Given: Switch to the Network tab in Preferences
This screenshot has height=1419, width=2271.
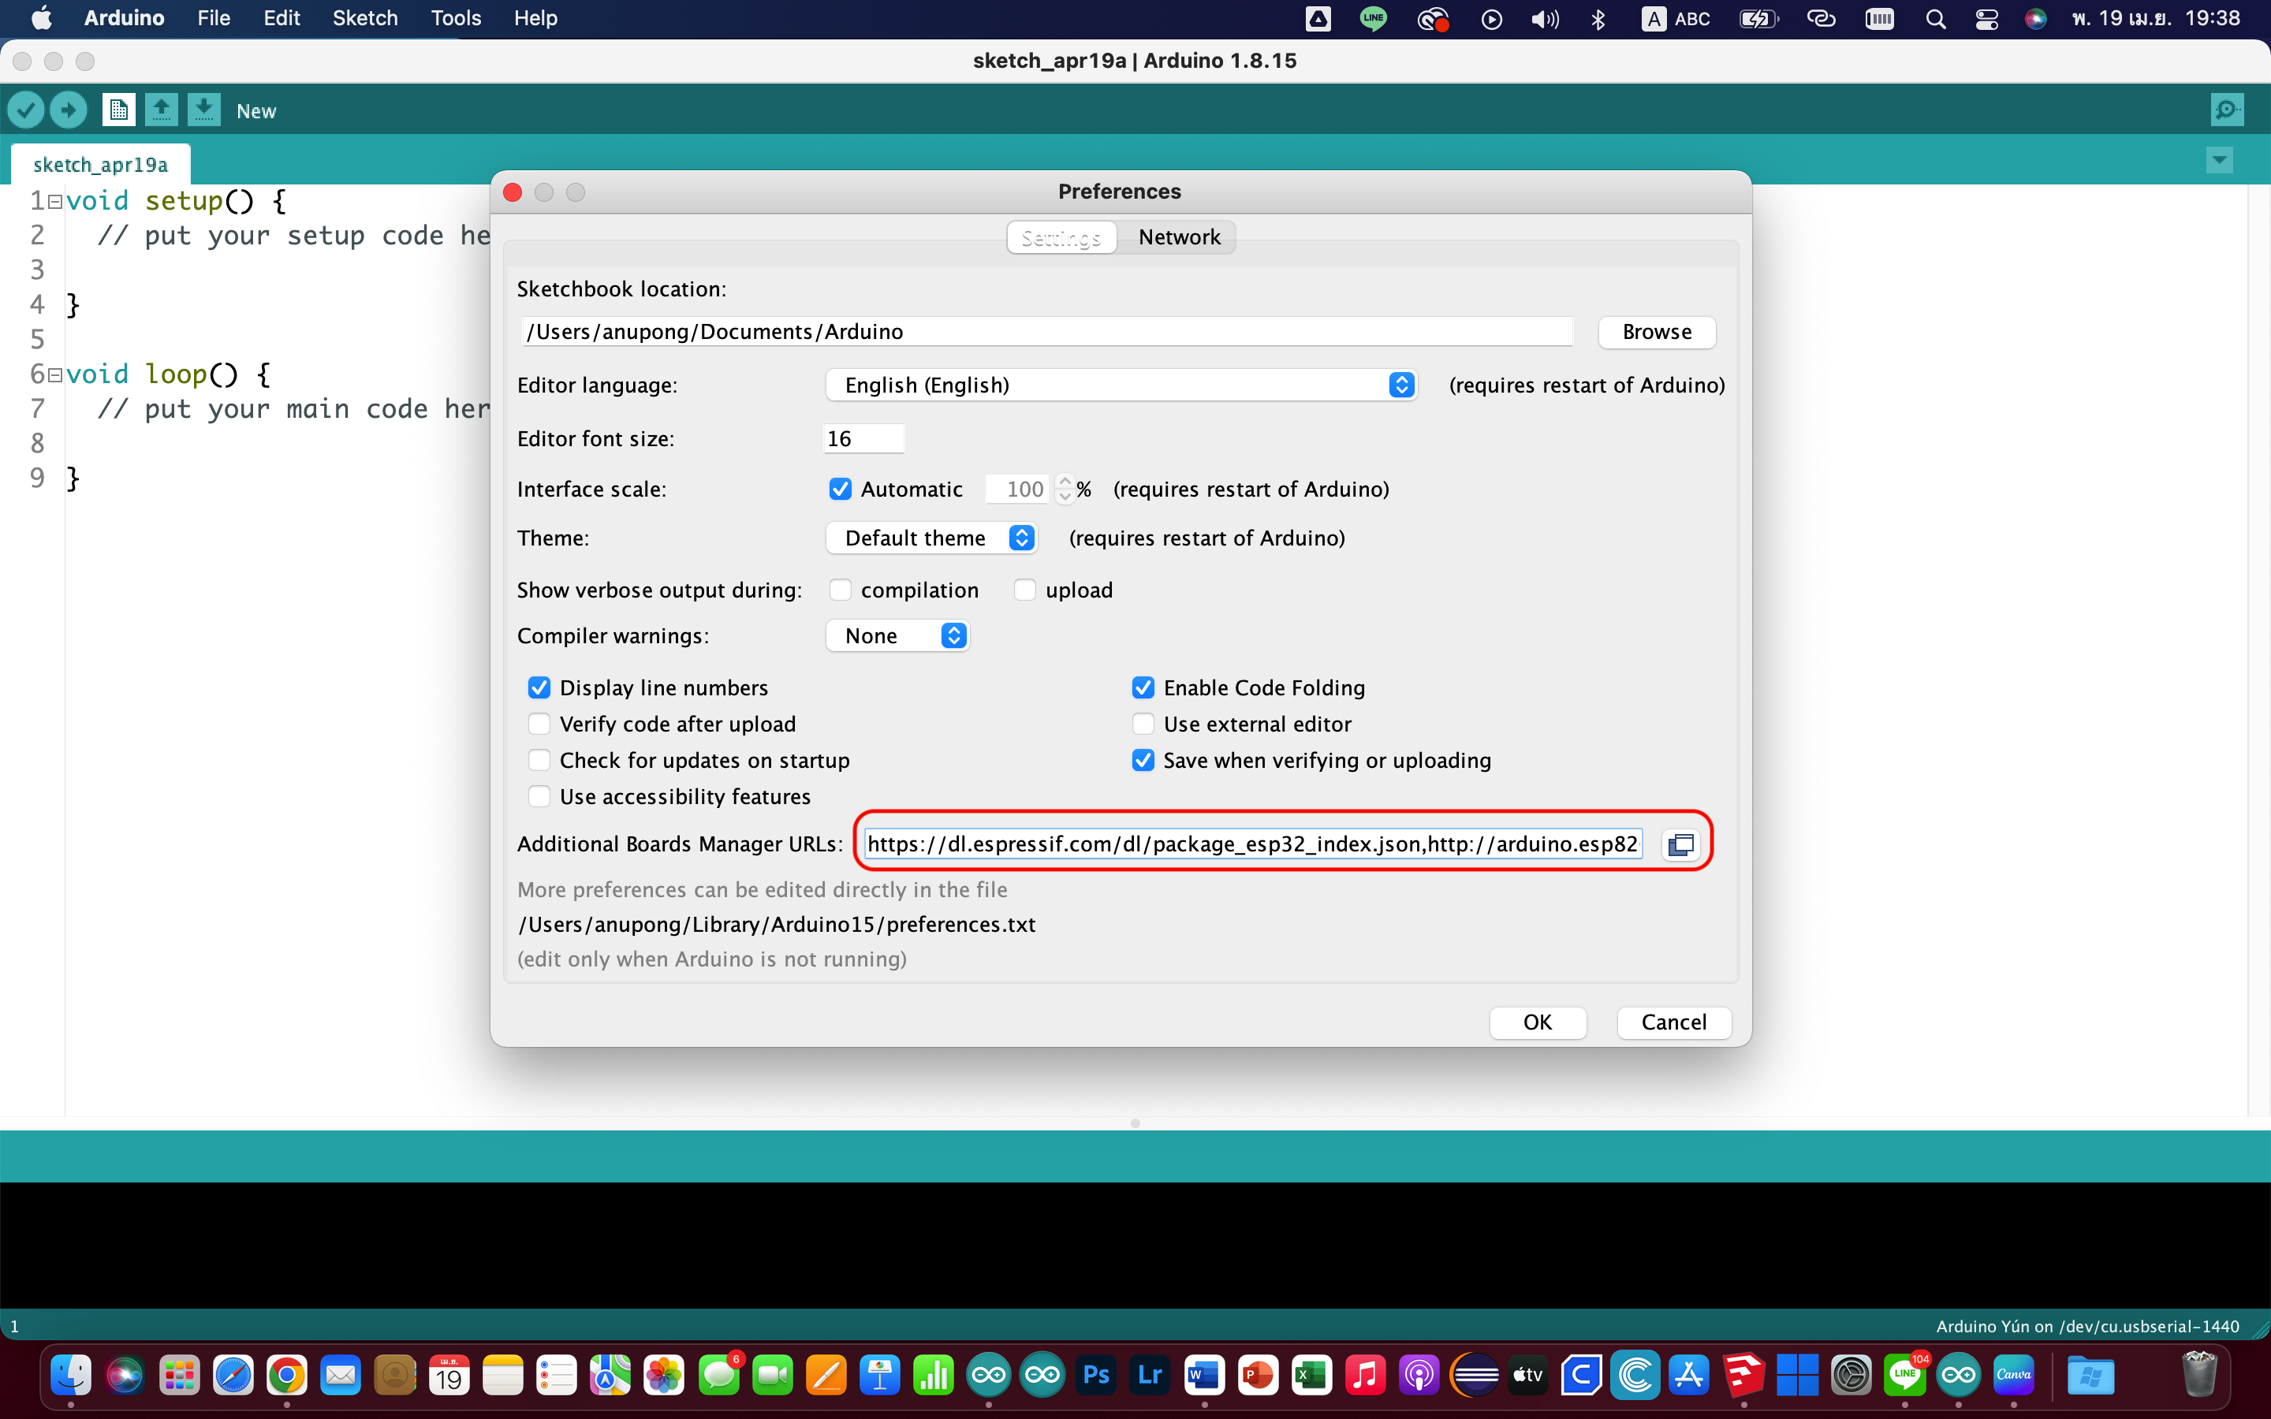Looking at the screenshot, I should [1179, 237].
